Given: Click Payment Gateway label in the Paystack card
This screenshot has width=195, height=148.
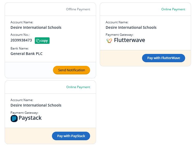Looking at the screenshot, I should pyautogui.click(x=24, y=113).
